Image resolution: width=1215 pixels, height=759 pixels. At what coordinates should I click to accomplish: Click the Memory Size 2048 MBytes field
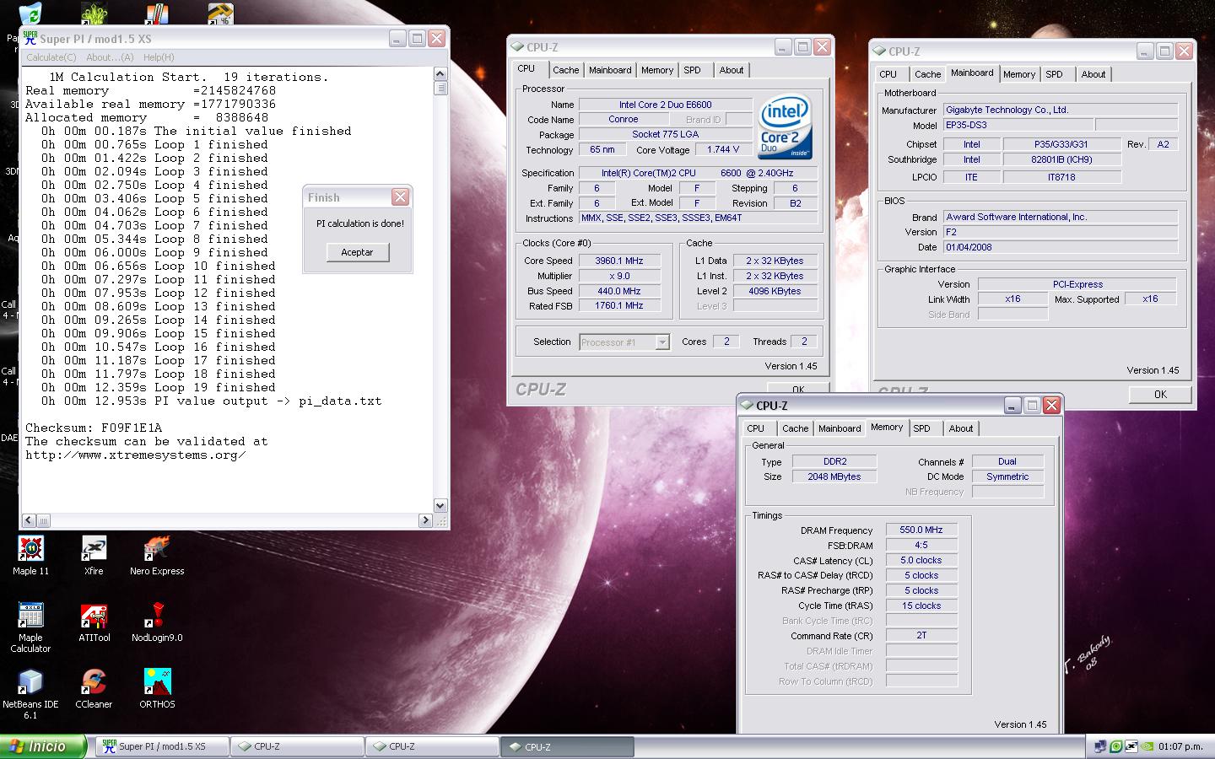[835, 476]
